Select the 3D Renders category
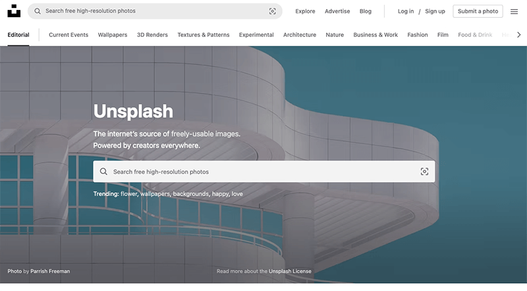The width and height of the screenshot is (527, 291). [x=152, y=35]
